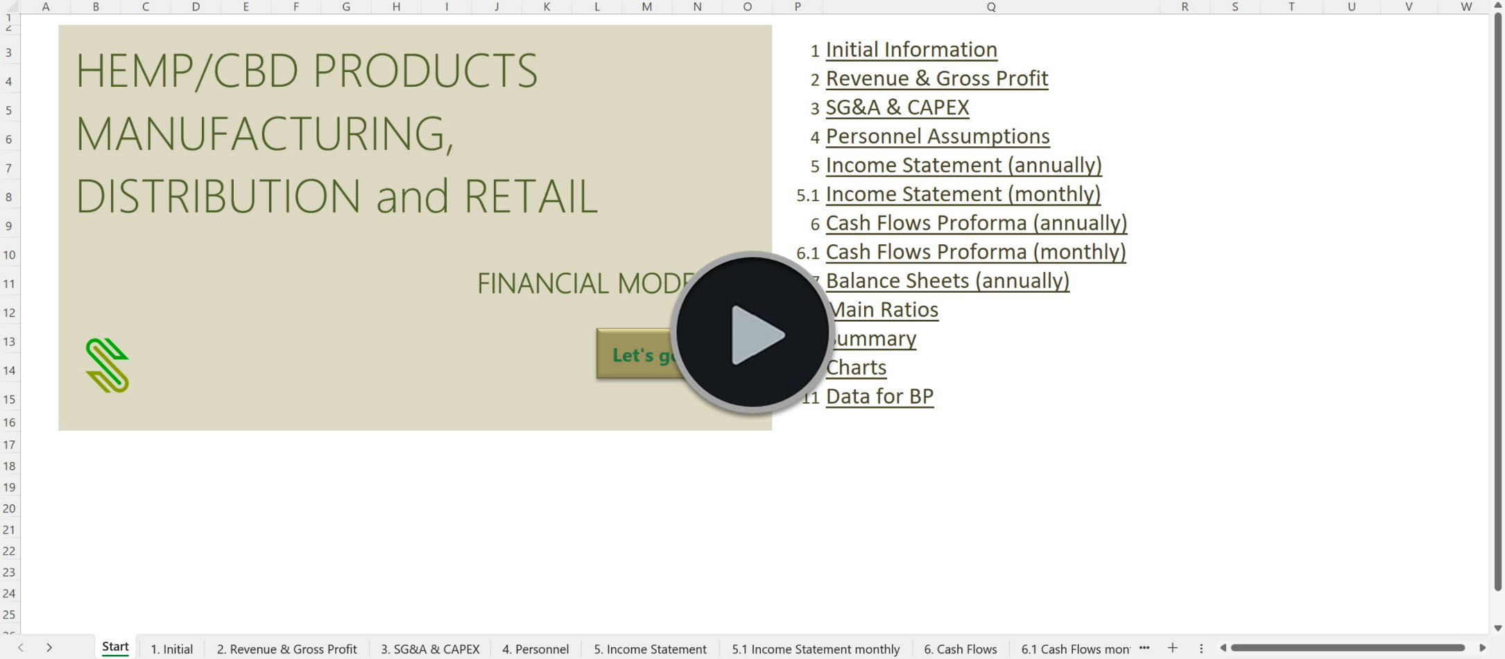The height and width of the screenshot is (659, 1505).
Task: Open 'Balance Sheets (annually)' link
Action: 947,280
